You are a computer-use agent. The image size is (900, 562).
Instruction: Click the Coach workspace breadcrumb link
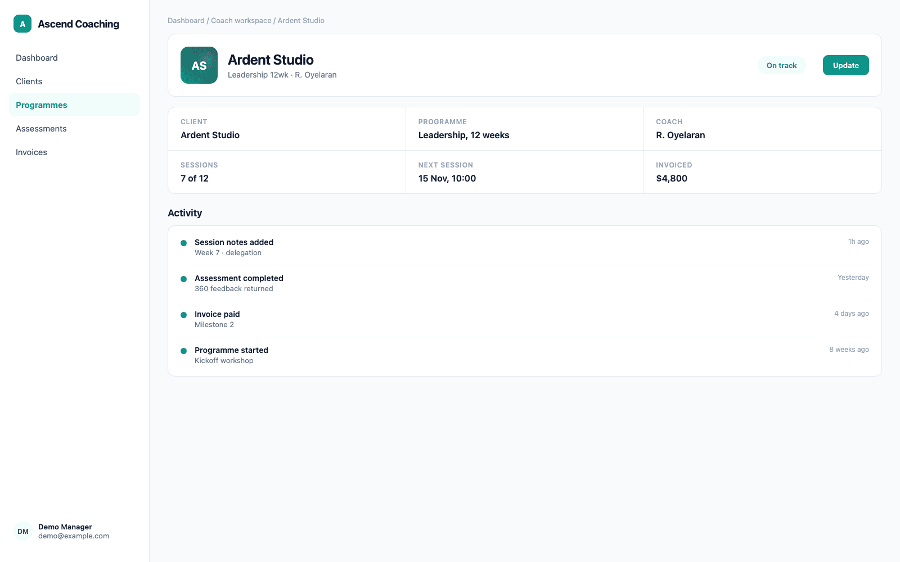coord(241,21)
